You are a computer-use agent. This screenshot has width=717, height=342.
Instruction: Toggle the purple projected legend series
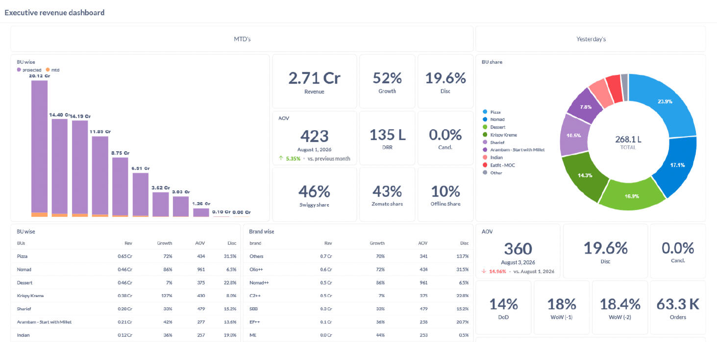29,70
